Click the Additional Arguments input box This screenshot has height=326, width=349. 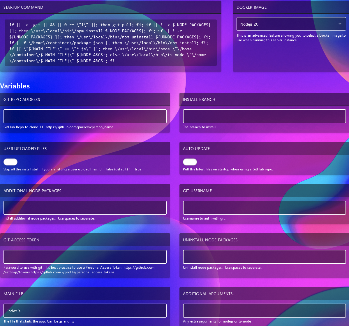[264, 310]
